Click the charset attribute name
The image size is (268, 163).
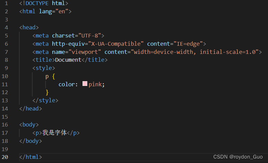point(63,35)
